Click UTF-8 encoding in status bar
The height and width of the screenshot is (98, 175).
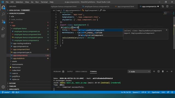tap(144, 92)
